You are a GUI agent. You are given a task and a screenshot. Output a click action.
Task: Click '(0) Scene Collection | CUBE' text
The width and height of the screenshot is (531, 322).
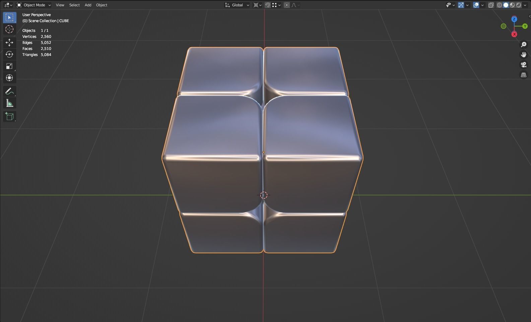pyautogui.click(x=46, y=21)
